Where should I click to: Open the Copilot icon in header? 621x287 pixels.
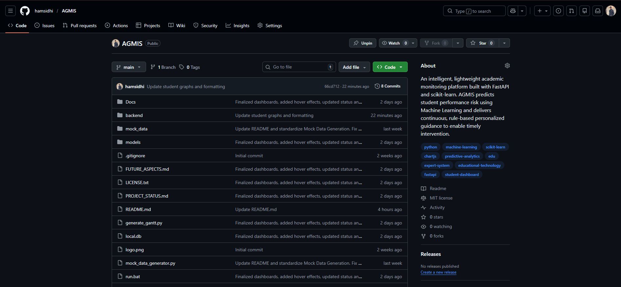513,11
